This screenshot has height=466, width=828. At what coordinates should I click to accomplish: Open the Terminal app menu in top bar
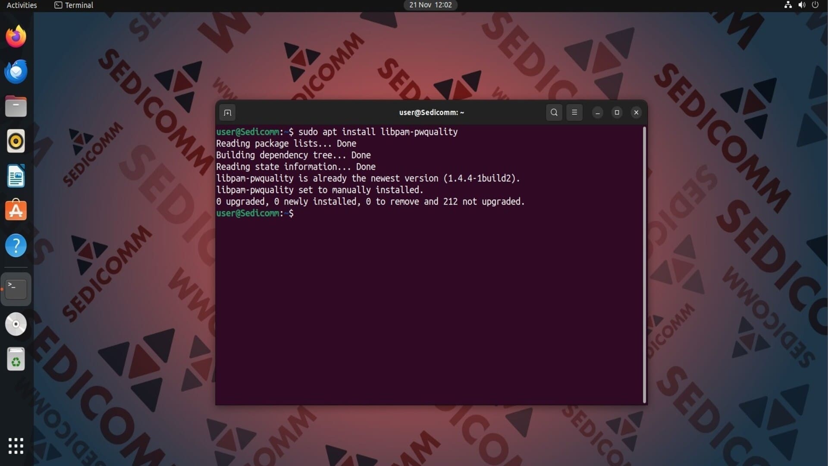click(x=74, y=5)
